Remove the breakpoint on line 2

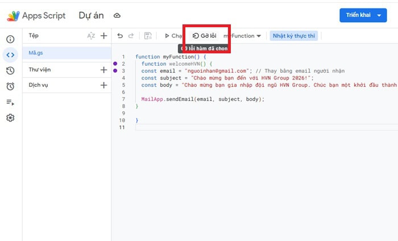point(115,64)
